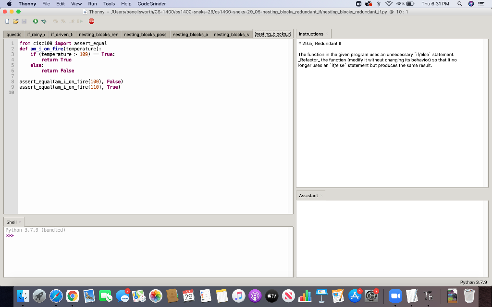Open a file using the folder icon
This screenshot has height=307, width=492.
pos(16,21)
